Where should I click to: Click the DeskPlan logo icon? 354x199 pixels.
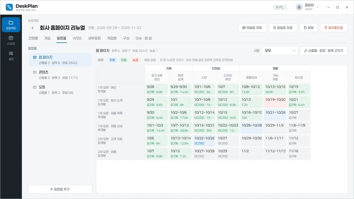click(x=9, y=7)
